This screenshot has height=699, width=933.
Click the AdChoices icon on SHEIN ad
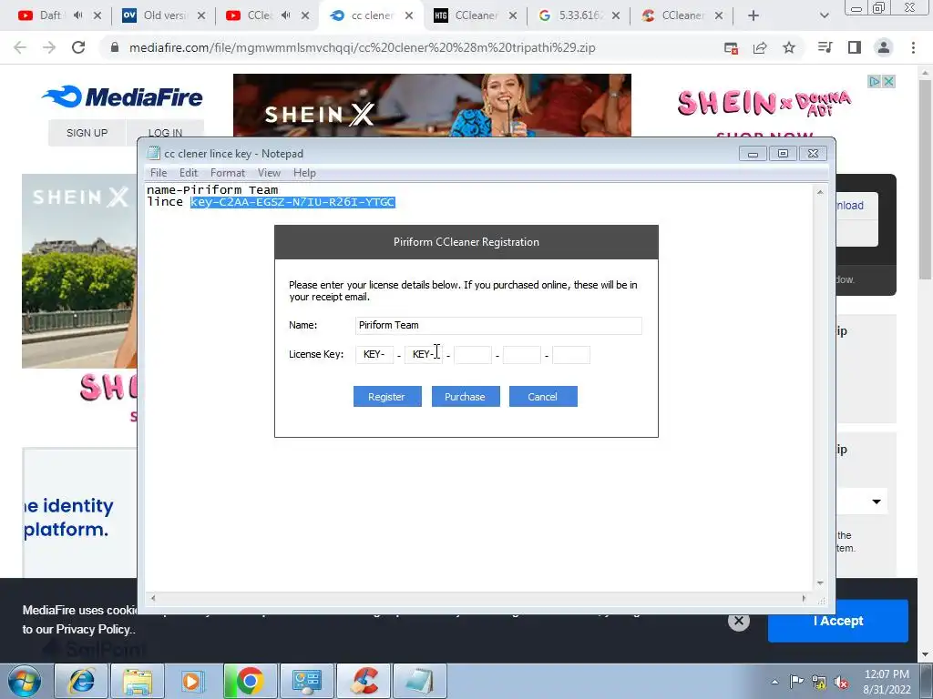click(875, 81)
